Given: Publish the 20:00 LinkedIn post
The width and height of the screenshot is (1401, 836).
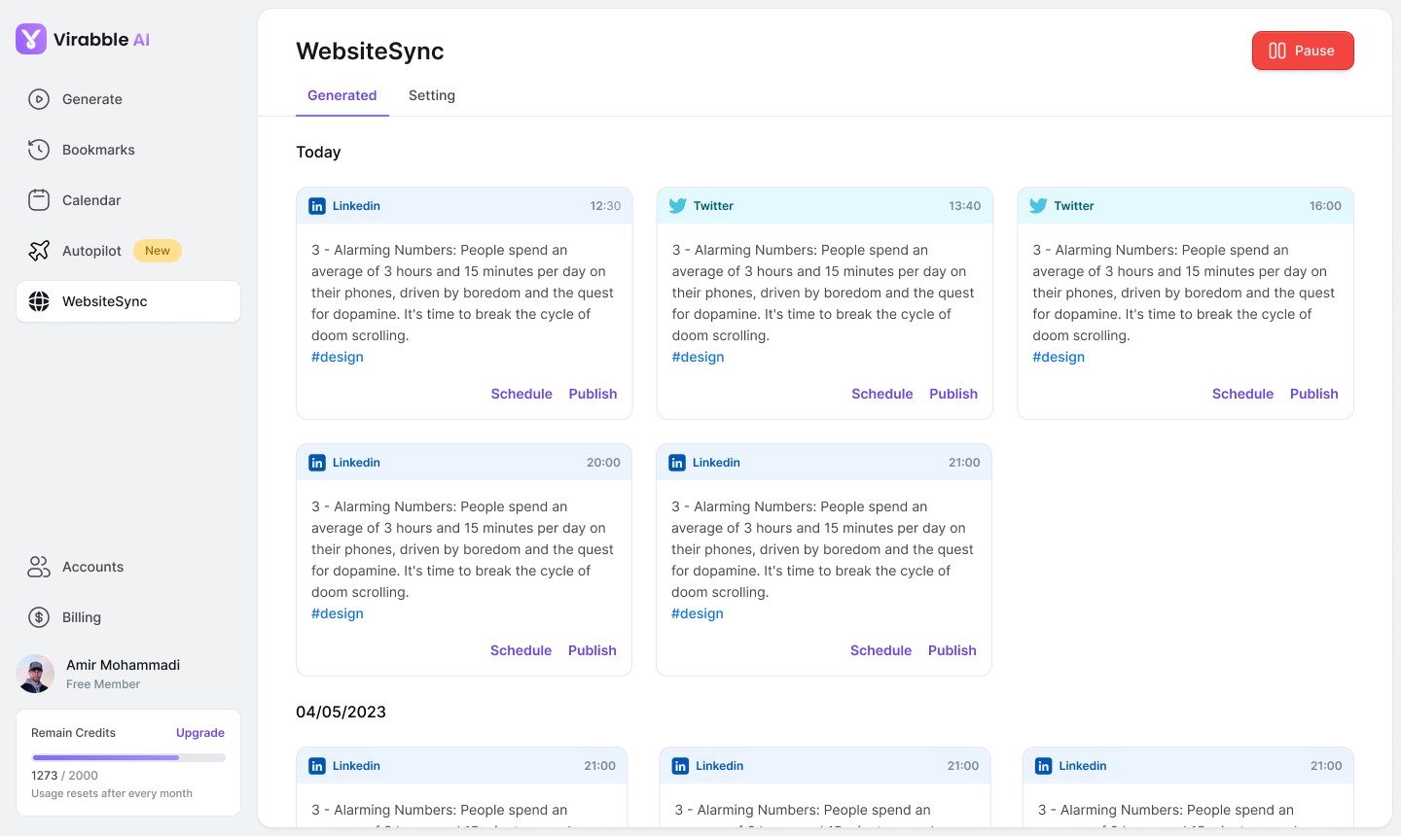Looking at the screenshot, I should pyautogui.click(x=593, y=650).
